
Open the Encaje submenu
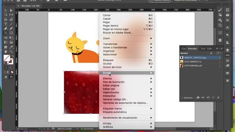[127, 73]
